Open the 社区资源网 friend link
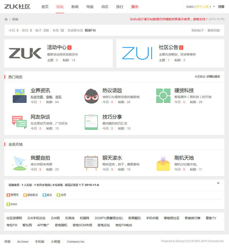Image resolution: width=229 pixels, height=248 pixels. coord(14,218)
